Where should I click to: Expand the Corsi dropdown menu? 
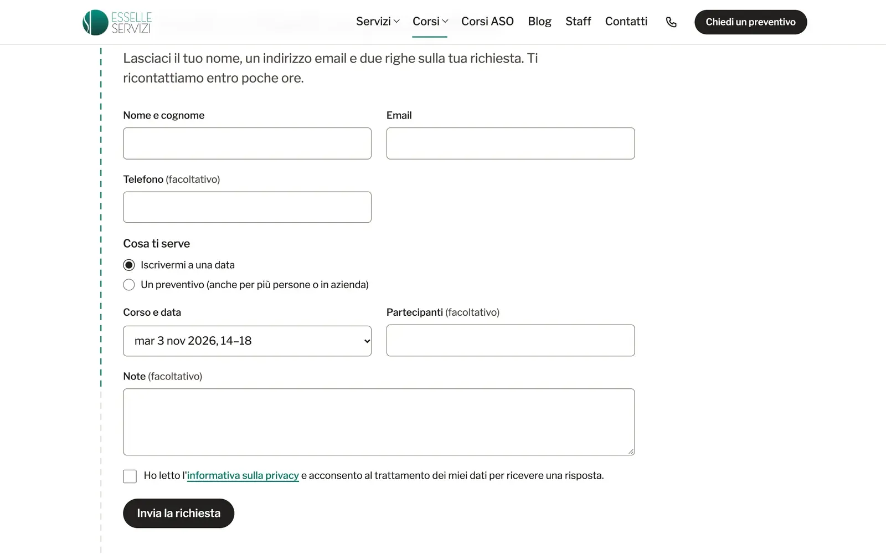pyautogui.click(x=430, y=22)
